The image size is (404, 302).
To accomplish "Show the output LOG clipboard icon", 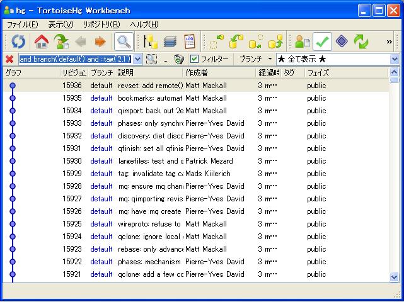I will coord(190,42).
